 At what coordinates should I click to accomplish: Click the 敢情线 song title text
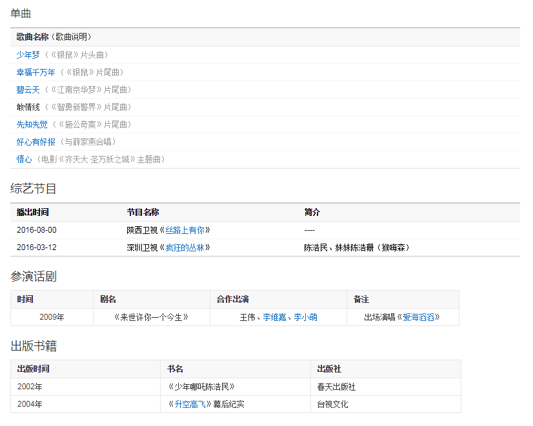tap(28, 107)
